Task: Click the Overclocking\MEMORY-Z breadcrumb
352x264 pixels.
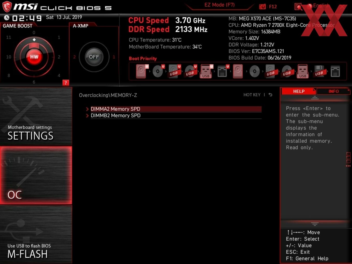Action: (108, 95)
